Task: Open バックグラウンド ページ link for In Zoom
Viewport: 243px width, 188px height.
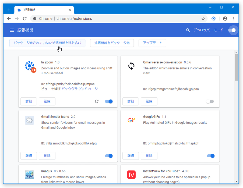Action: pos(79,89)
